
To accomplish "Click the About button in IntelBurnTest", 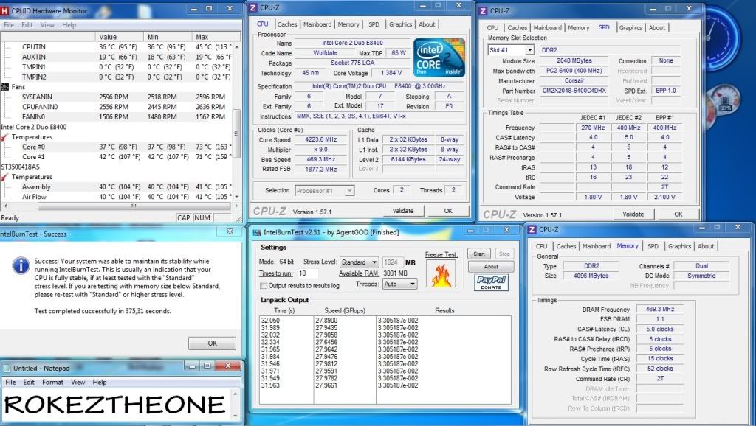I will (491, 267).
